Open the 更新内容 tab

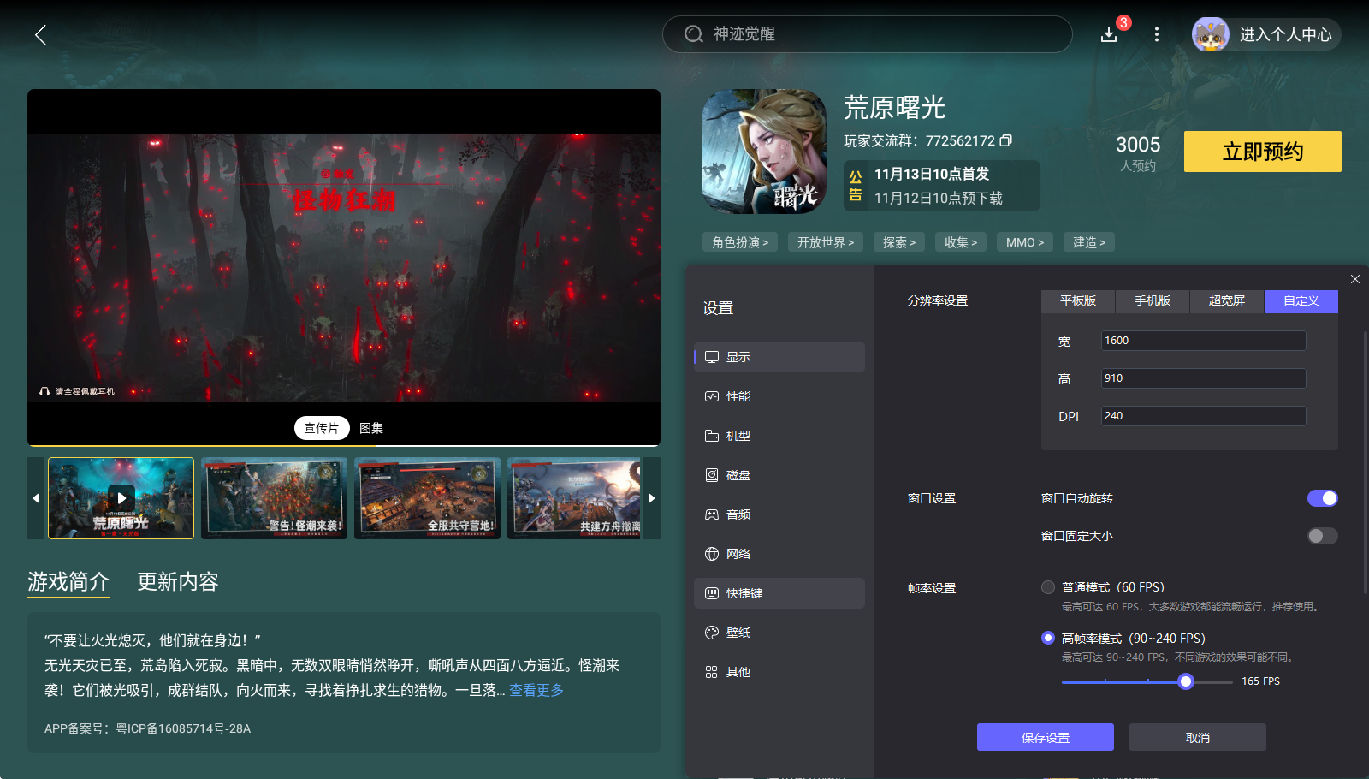point(178,582)
